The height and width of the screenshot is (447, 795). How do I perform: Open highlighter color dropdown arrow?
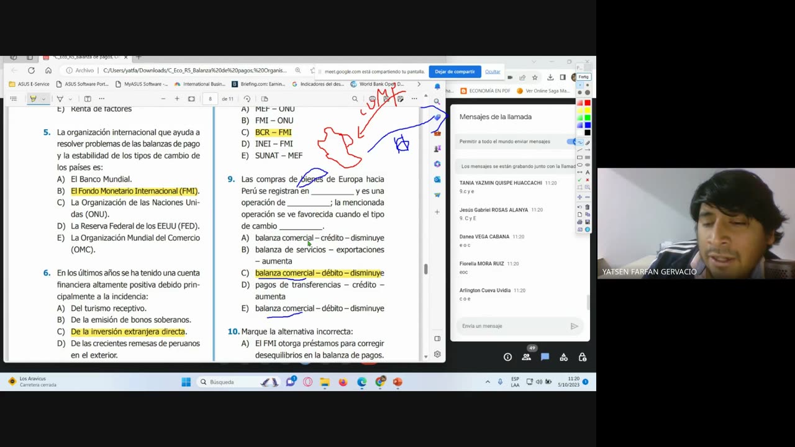pos(43,99)
